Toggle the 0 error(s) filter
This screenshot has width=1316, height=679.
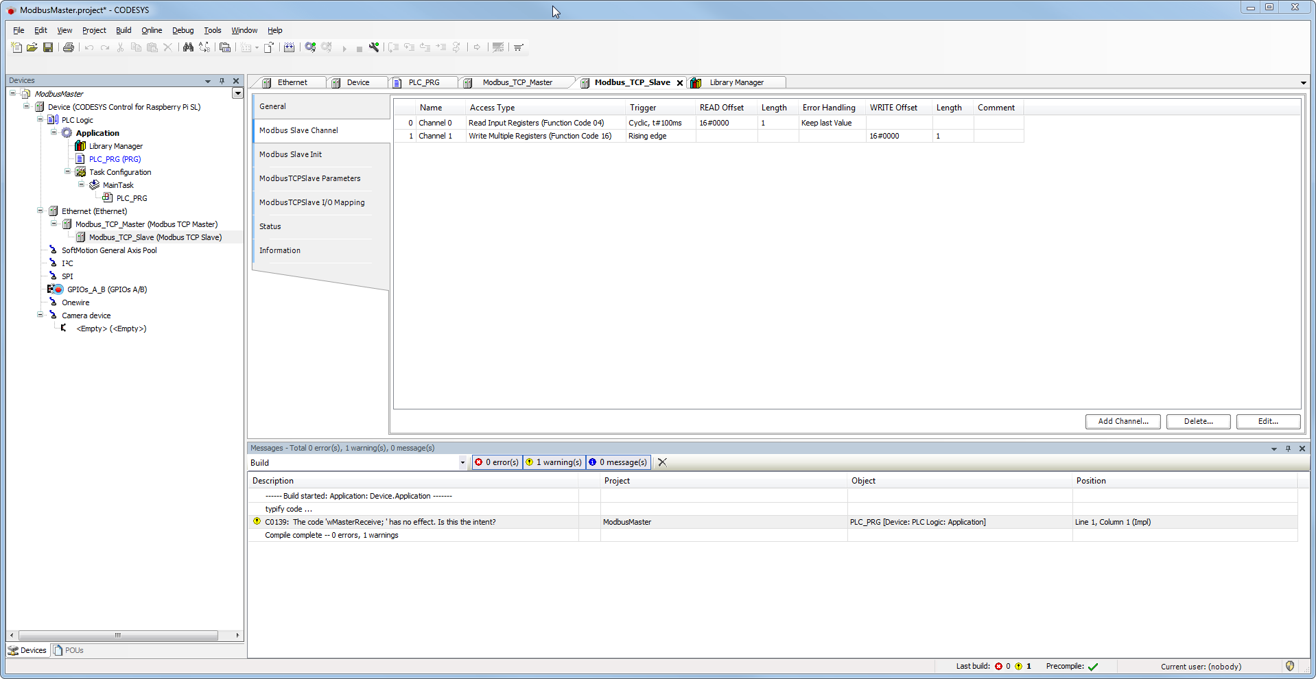pyautogui.click(x=497, y=462)
